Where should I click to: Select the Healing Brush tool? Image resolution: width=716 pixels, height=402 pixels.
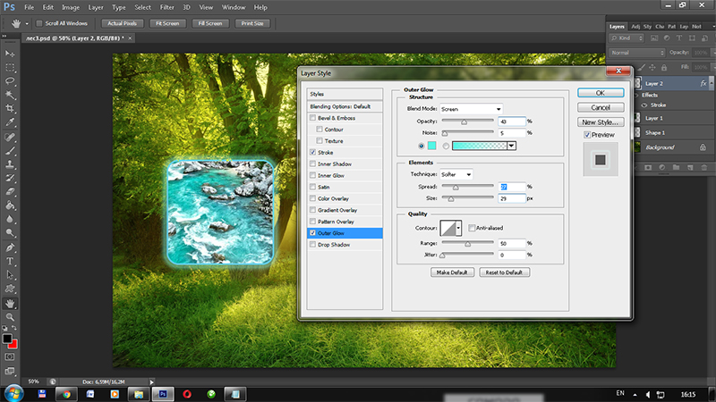coord(10,138)
